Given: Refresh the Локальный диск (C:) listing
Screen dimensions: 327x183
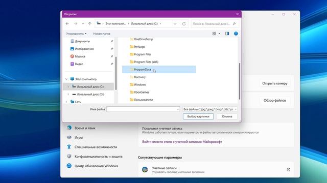Looking at the screenshot, I should [x=184, y=24].
